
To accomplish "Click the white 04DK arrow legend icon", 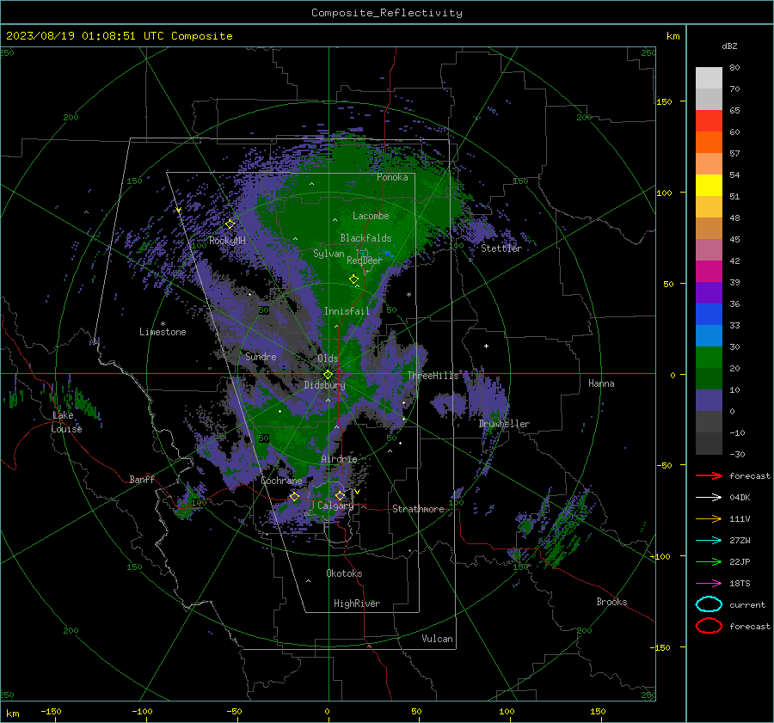I will (x=709, y=498).
